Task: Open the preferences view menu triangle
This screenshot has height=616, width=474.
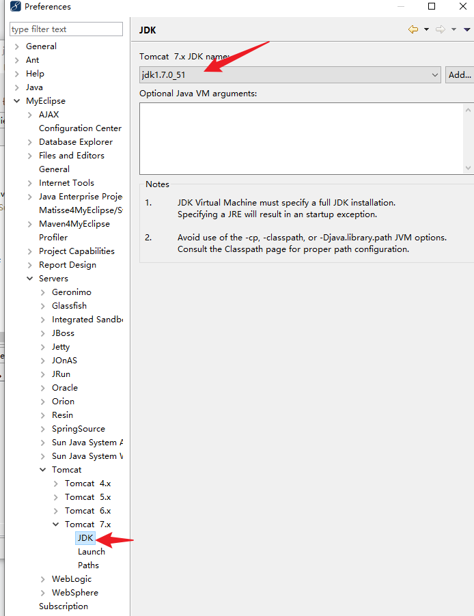Action: 467,29
